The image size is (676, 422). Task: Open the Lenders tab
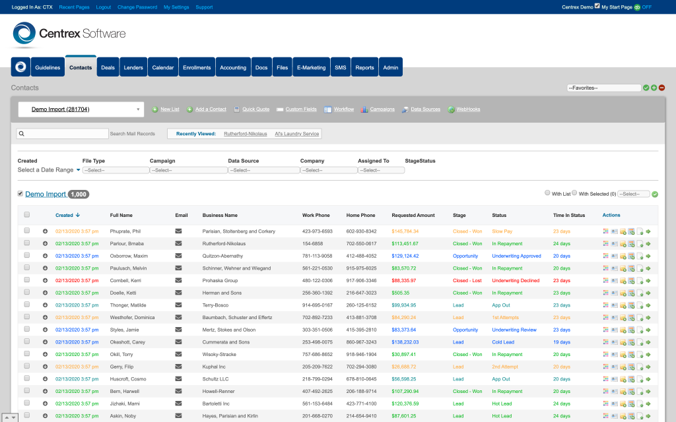click(133, 67)
